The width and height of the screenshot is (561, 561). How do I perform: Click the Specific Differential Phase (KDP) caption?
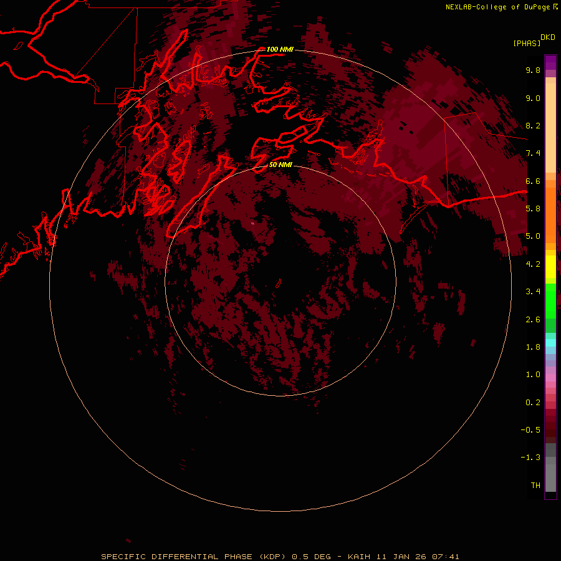tap(193, 557)
